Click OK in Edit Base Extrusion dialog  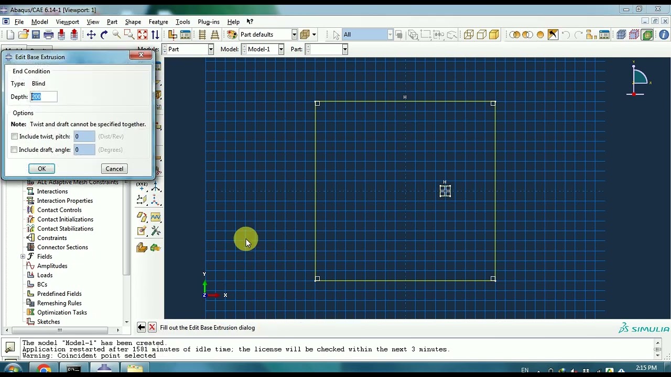click(x=41, y=169)
